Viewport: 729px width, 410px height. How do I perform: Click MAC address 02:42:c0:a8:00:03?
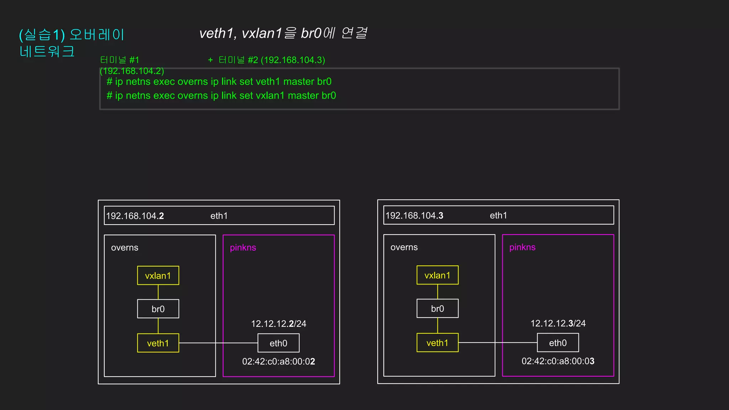[558, 361]
